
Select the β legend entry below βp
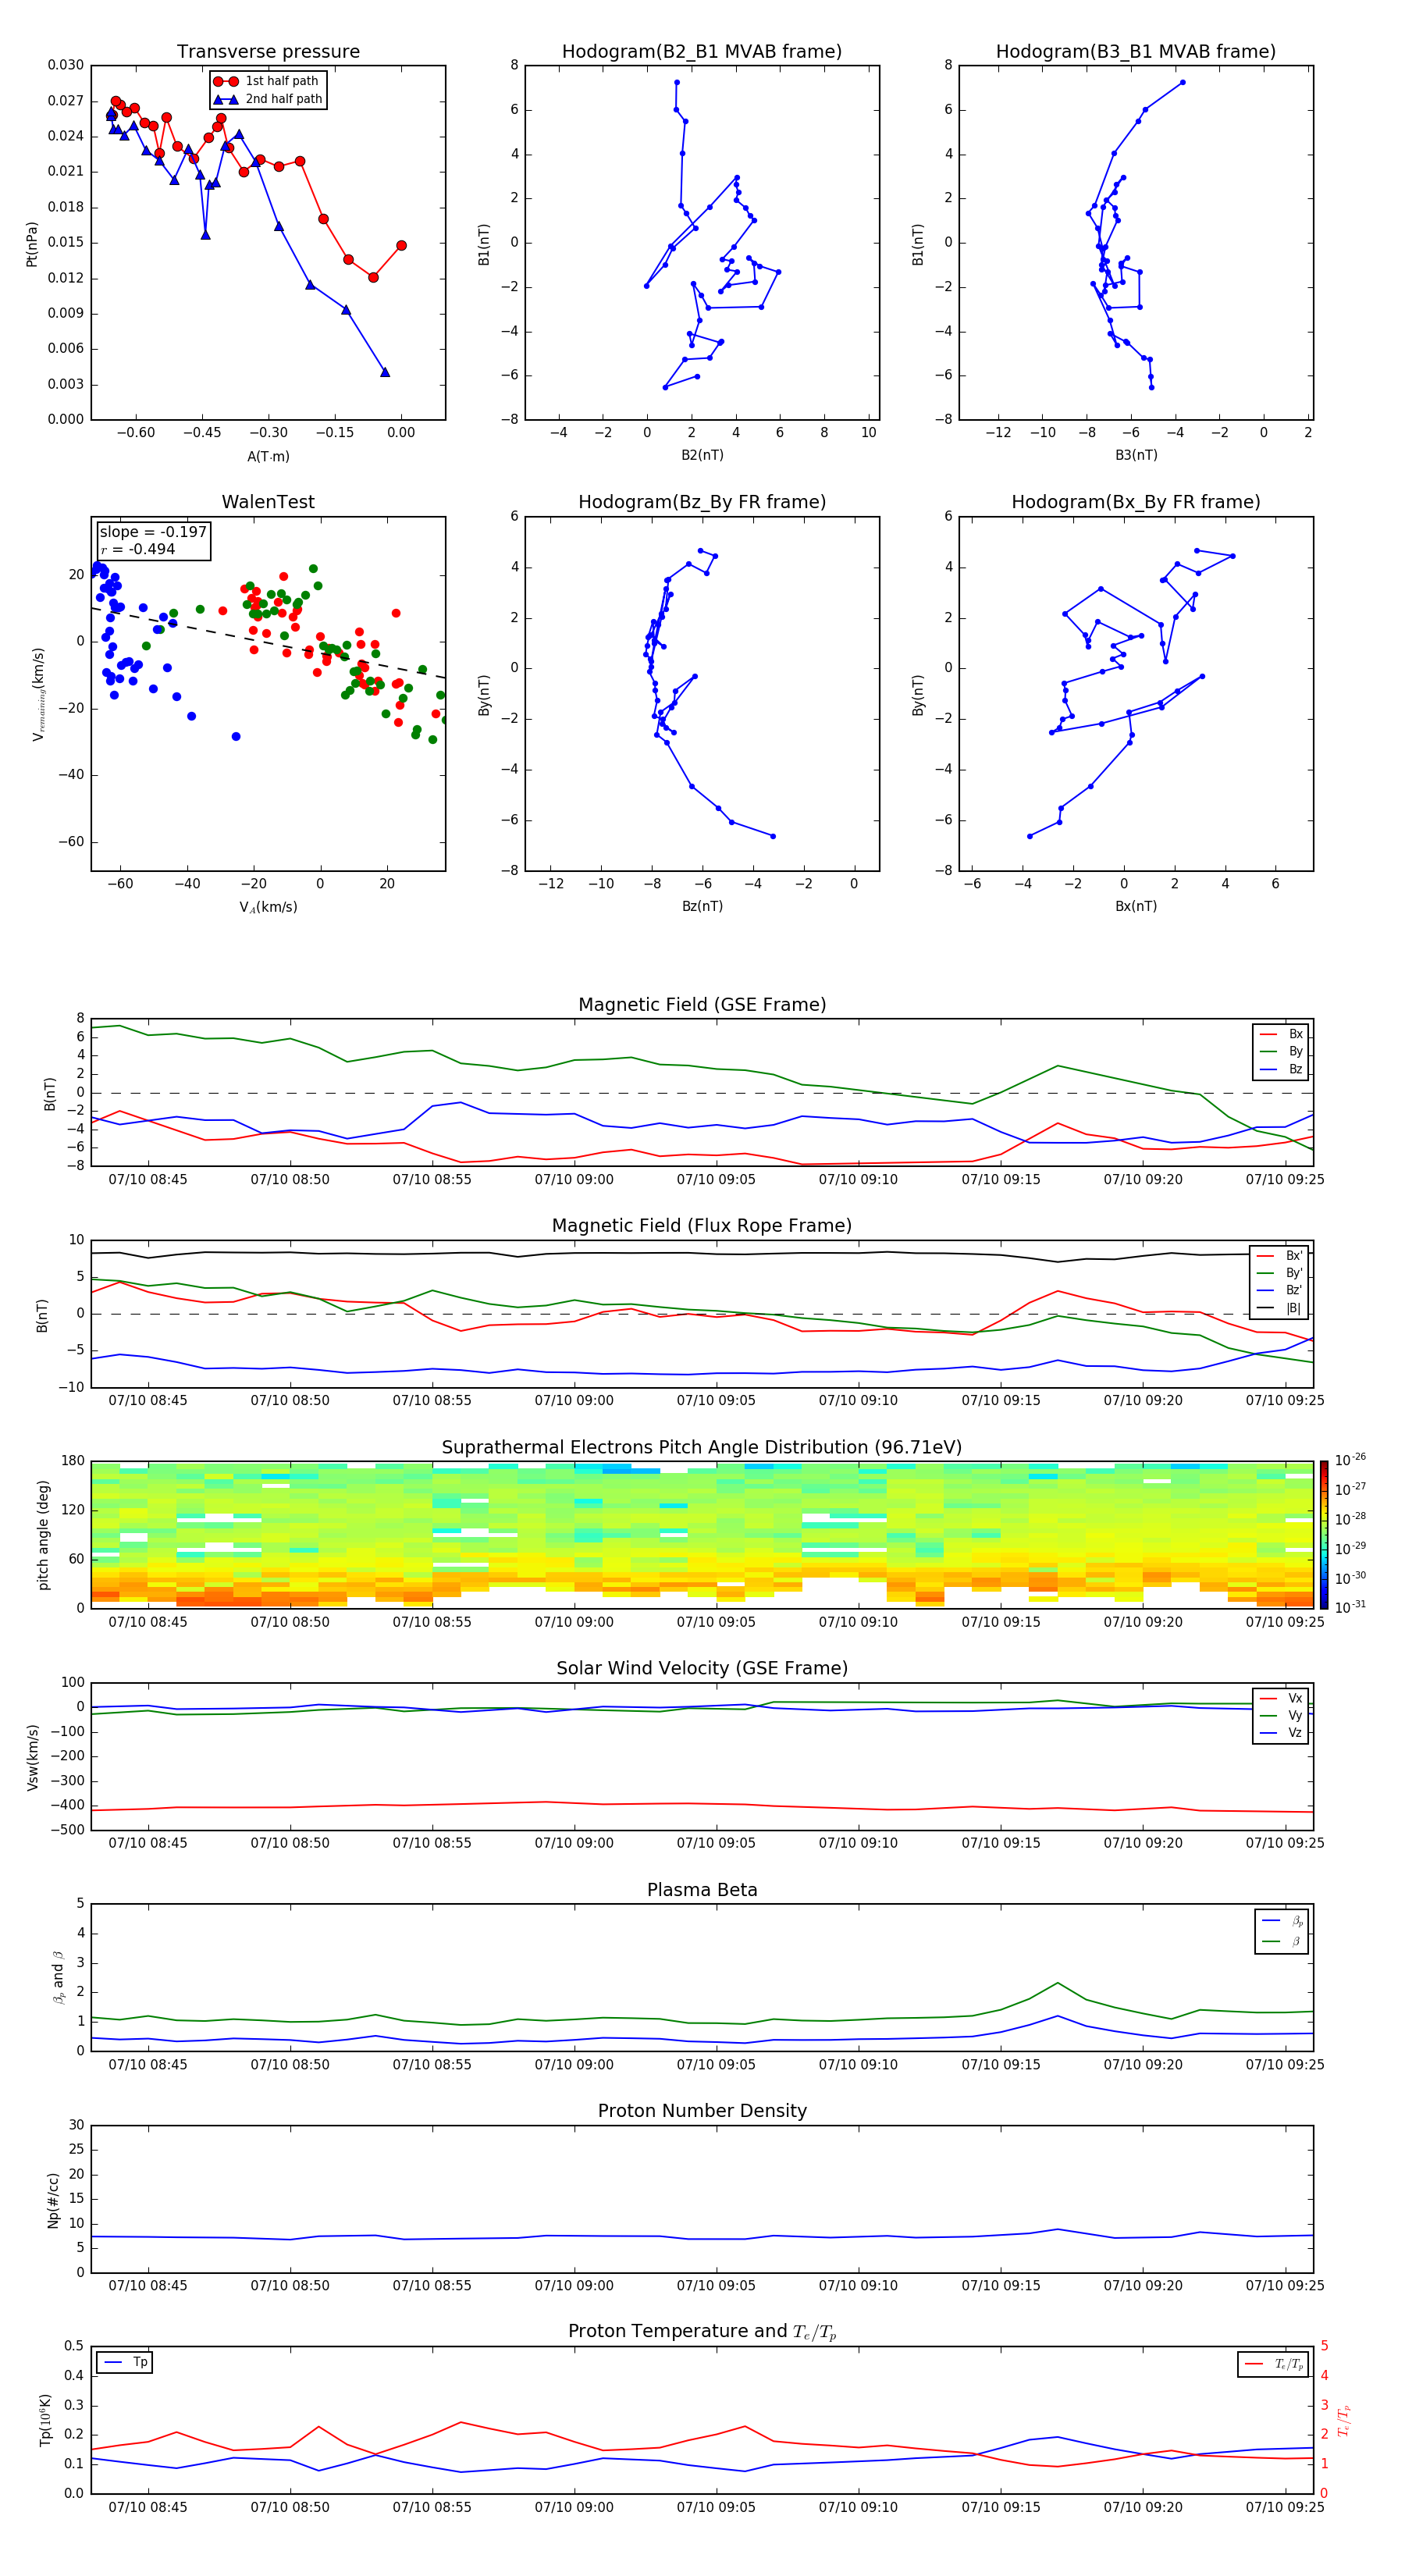[1282, 1941]
